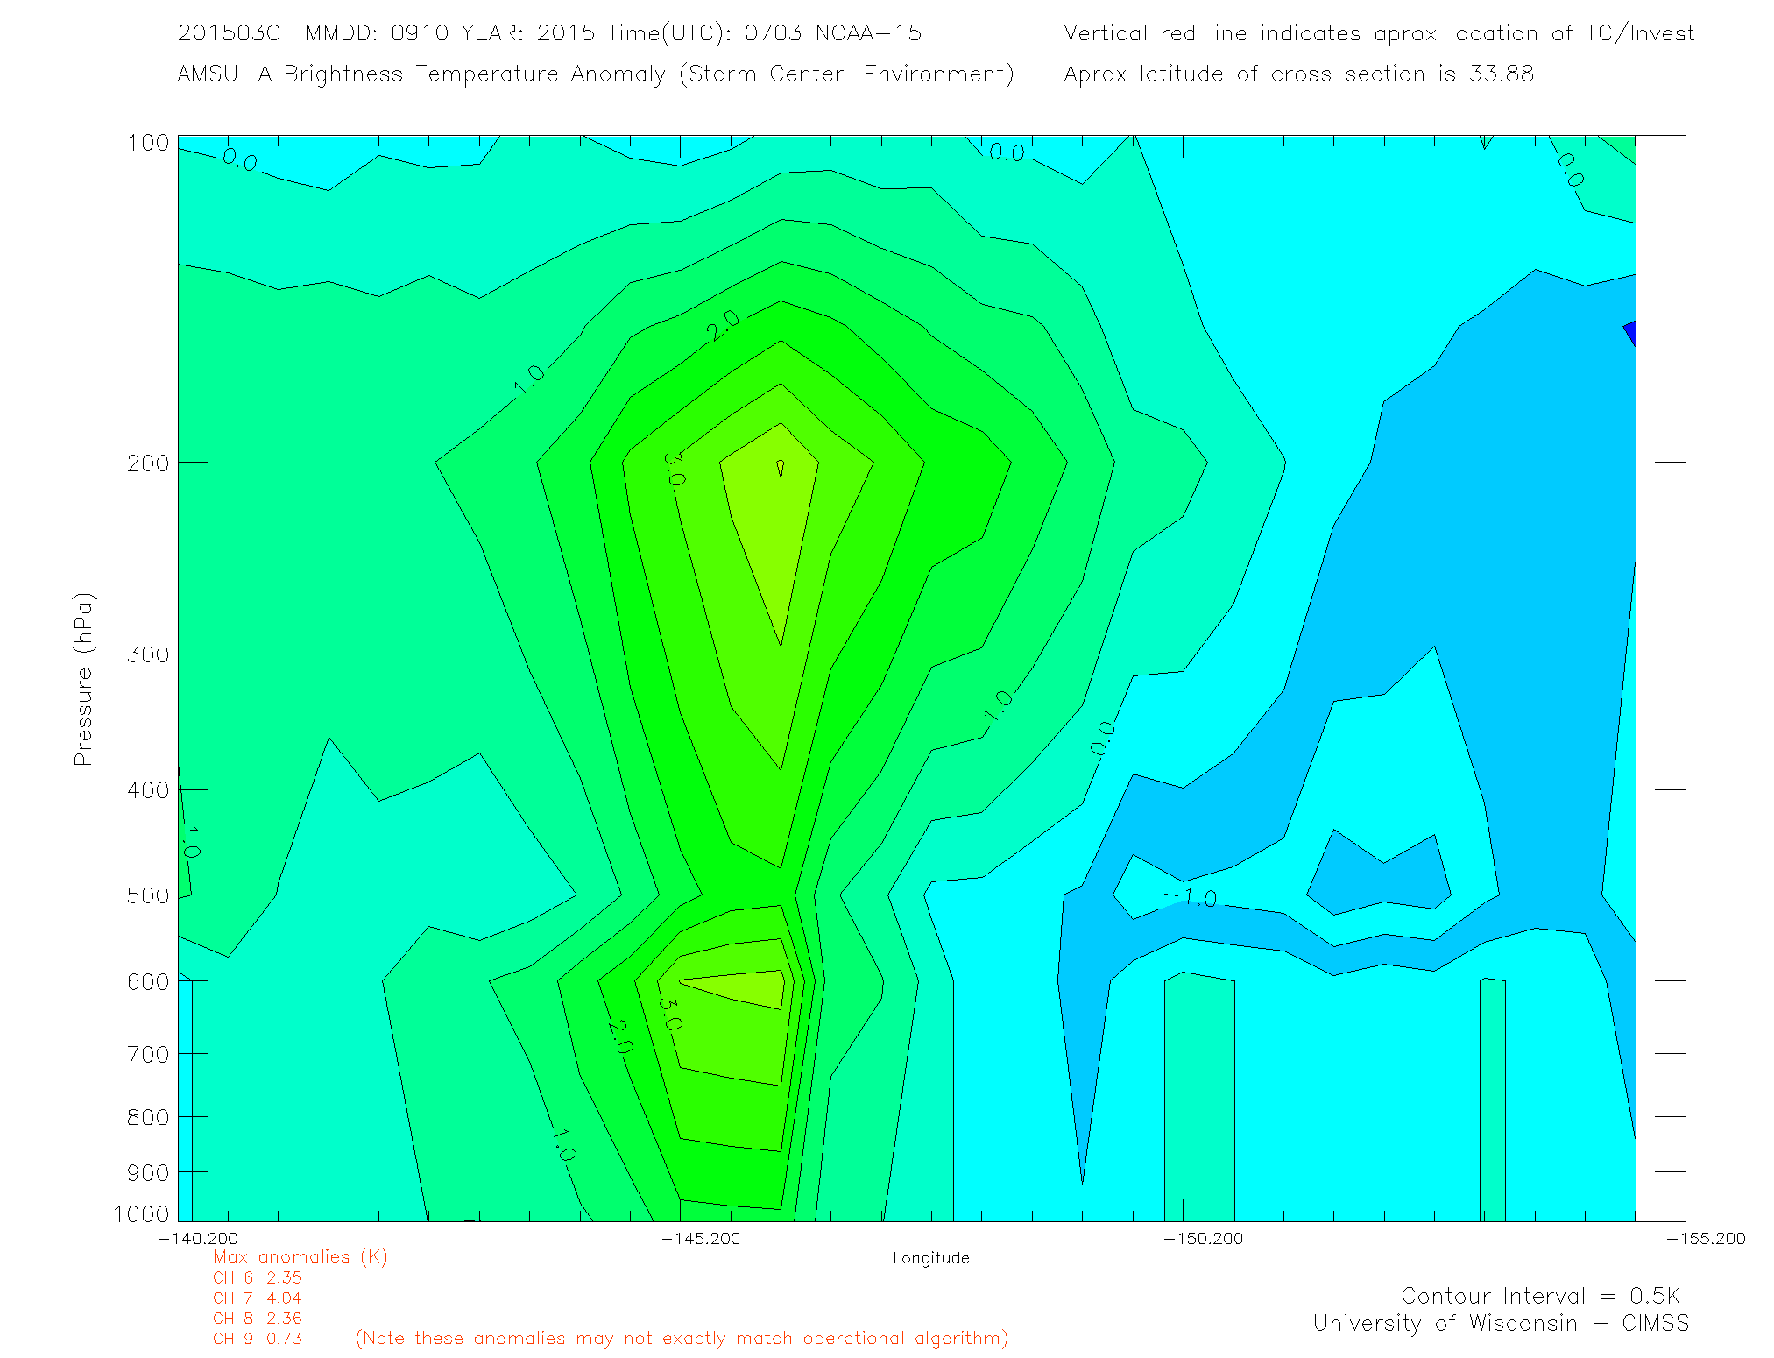Click the small dark blue region at right edge

coord(1630,333)
